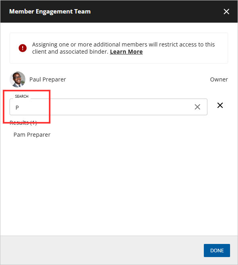Focus the Search input field
Viewport: 238px width, 265px height.
[108, 107]
